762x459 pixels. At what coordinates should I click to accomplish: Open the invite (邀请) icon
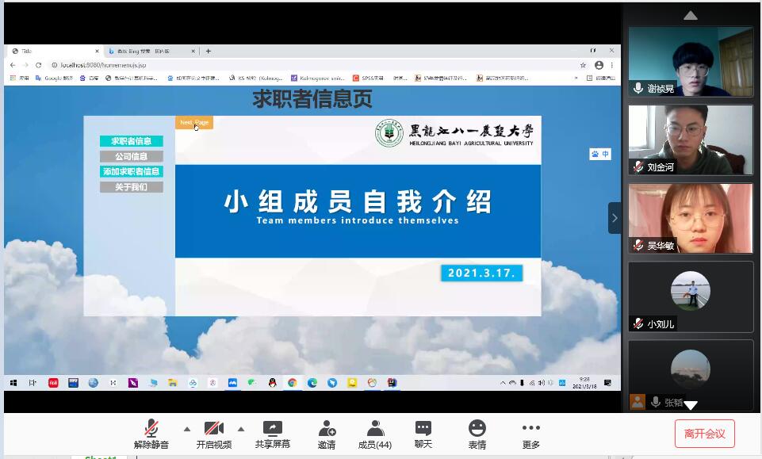[x=327, y=434]
